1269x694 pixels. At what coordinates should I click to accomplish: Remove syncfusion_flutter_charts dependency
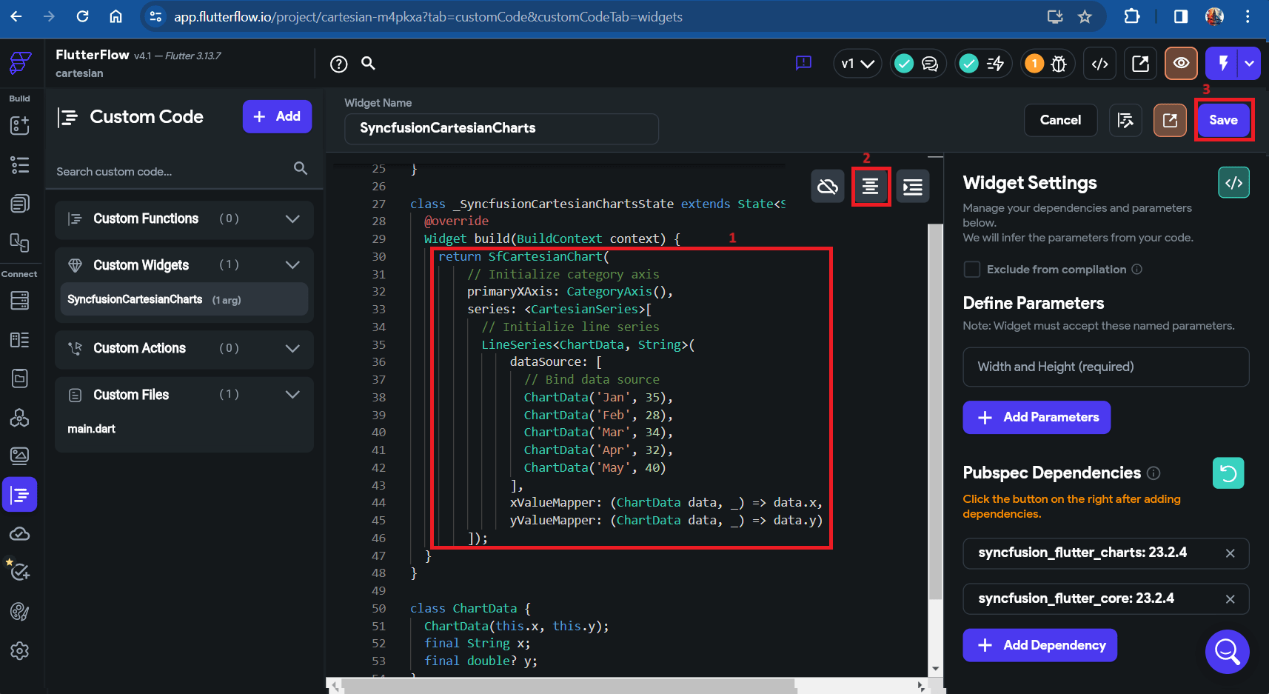[1230, 553]
